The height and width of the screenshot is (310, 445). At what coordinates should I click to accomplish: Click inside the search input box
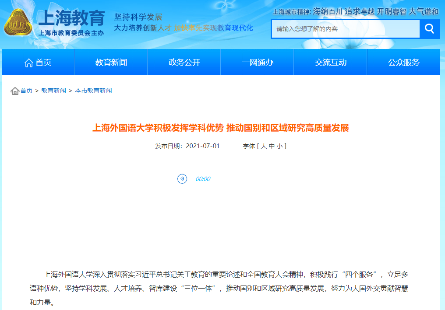tap(342, 28)
